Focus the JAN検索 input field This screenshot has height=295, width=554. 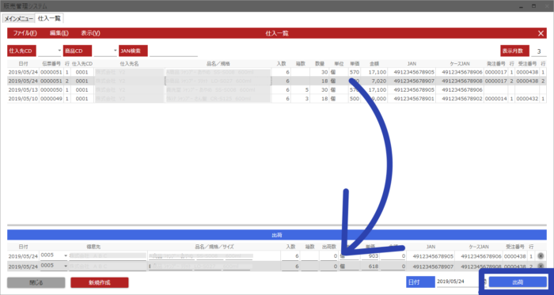coord(173,51)
